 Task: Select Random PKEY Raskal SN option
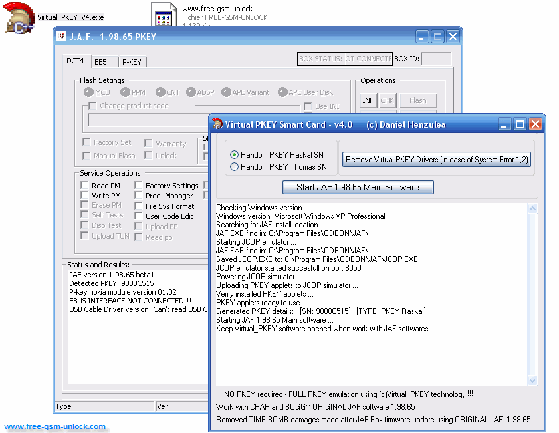(x=234, y=155)
